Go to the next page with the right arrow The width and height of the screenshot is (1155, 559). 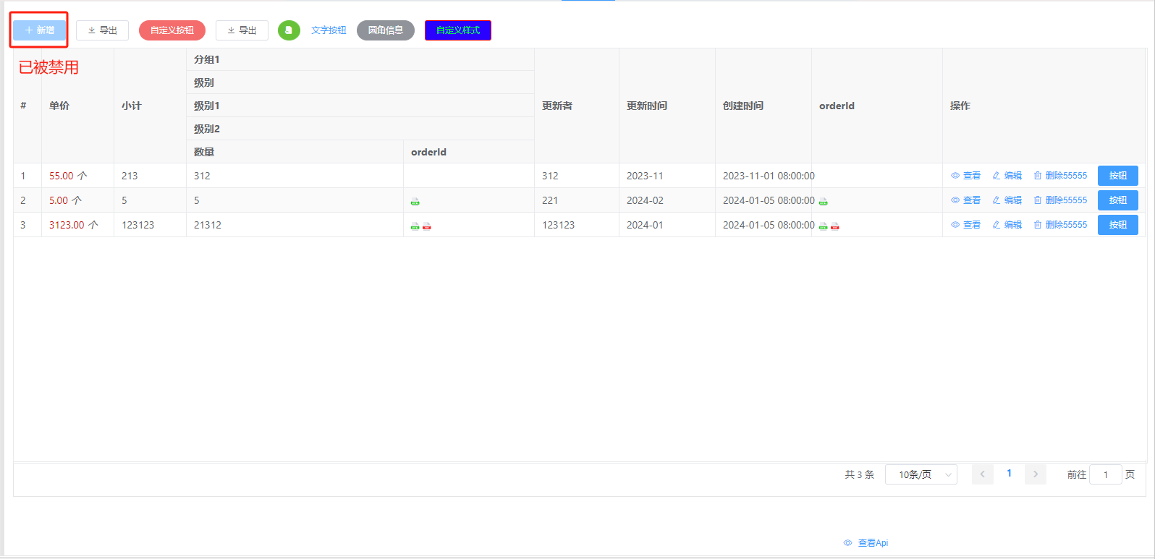click(x=1035, y=474)
